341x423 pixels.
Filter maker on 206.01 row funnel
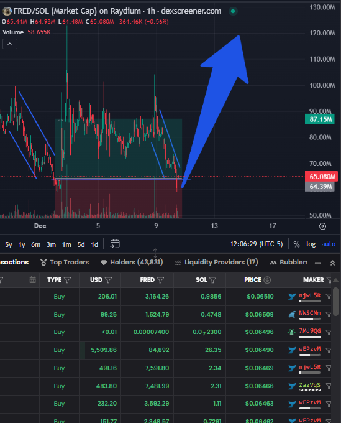[x=329, y=297]
